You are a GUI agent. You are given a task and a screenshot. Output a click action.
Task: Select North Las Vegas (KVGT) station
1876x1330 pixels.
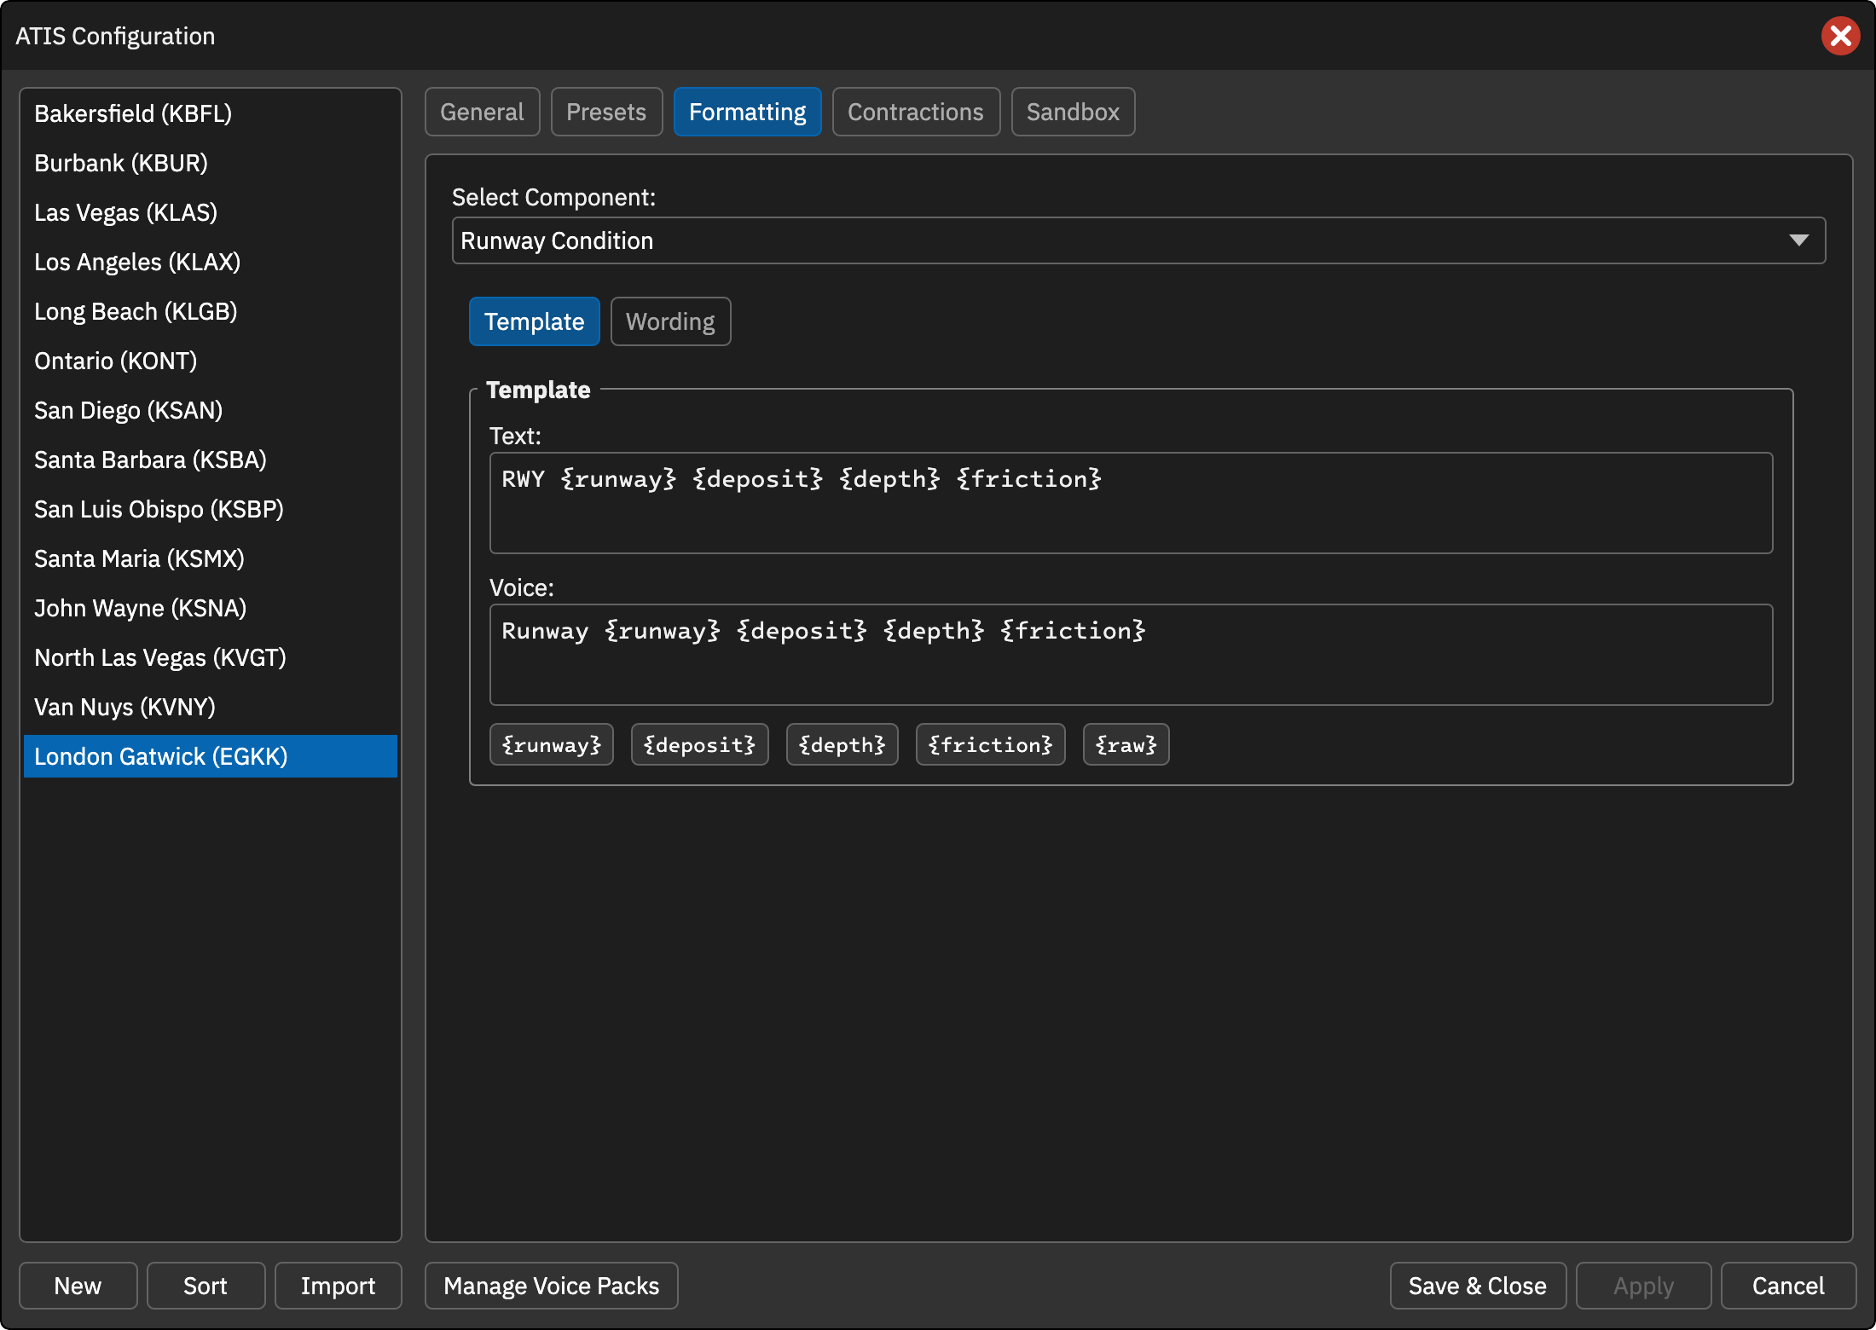point(211,657)
